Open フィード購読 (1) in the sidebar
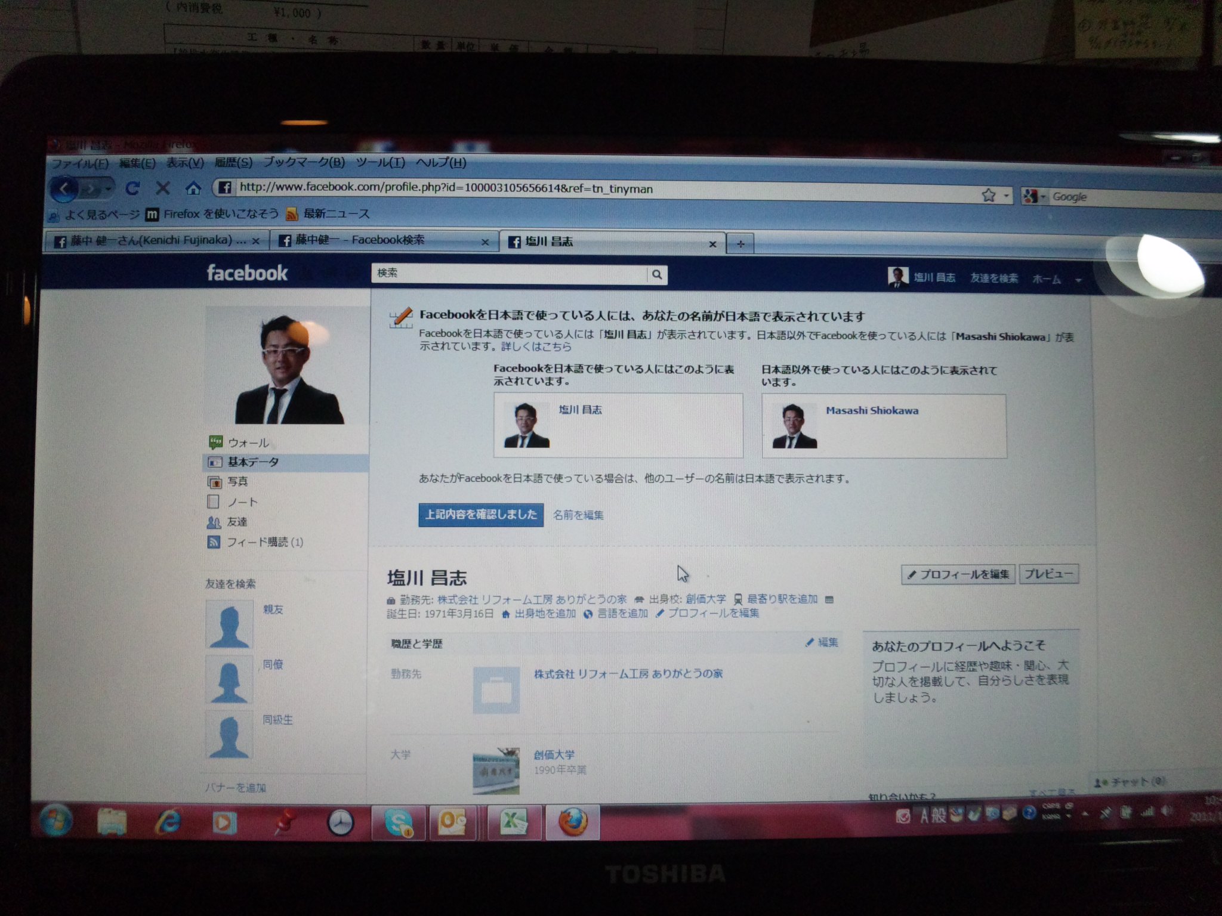This screenshot has width=1222, height=916. (x=255, y=541)
